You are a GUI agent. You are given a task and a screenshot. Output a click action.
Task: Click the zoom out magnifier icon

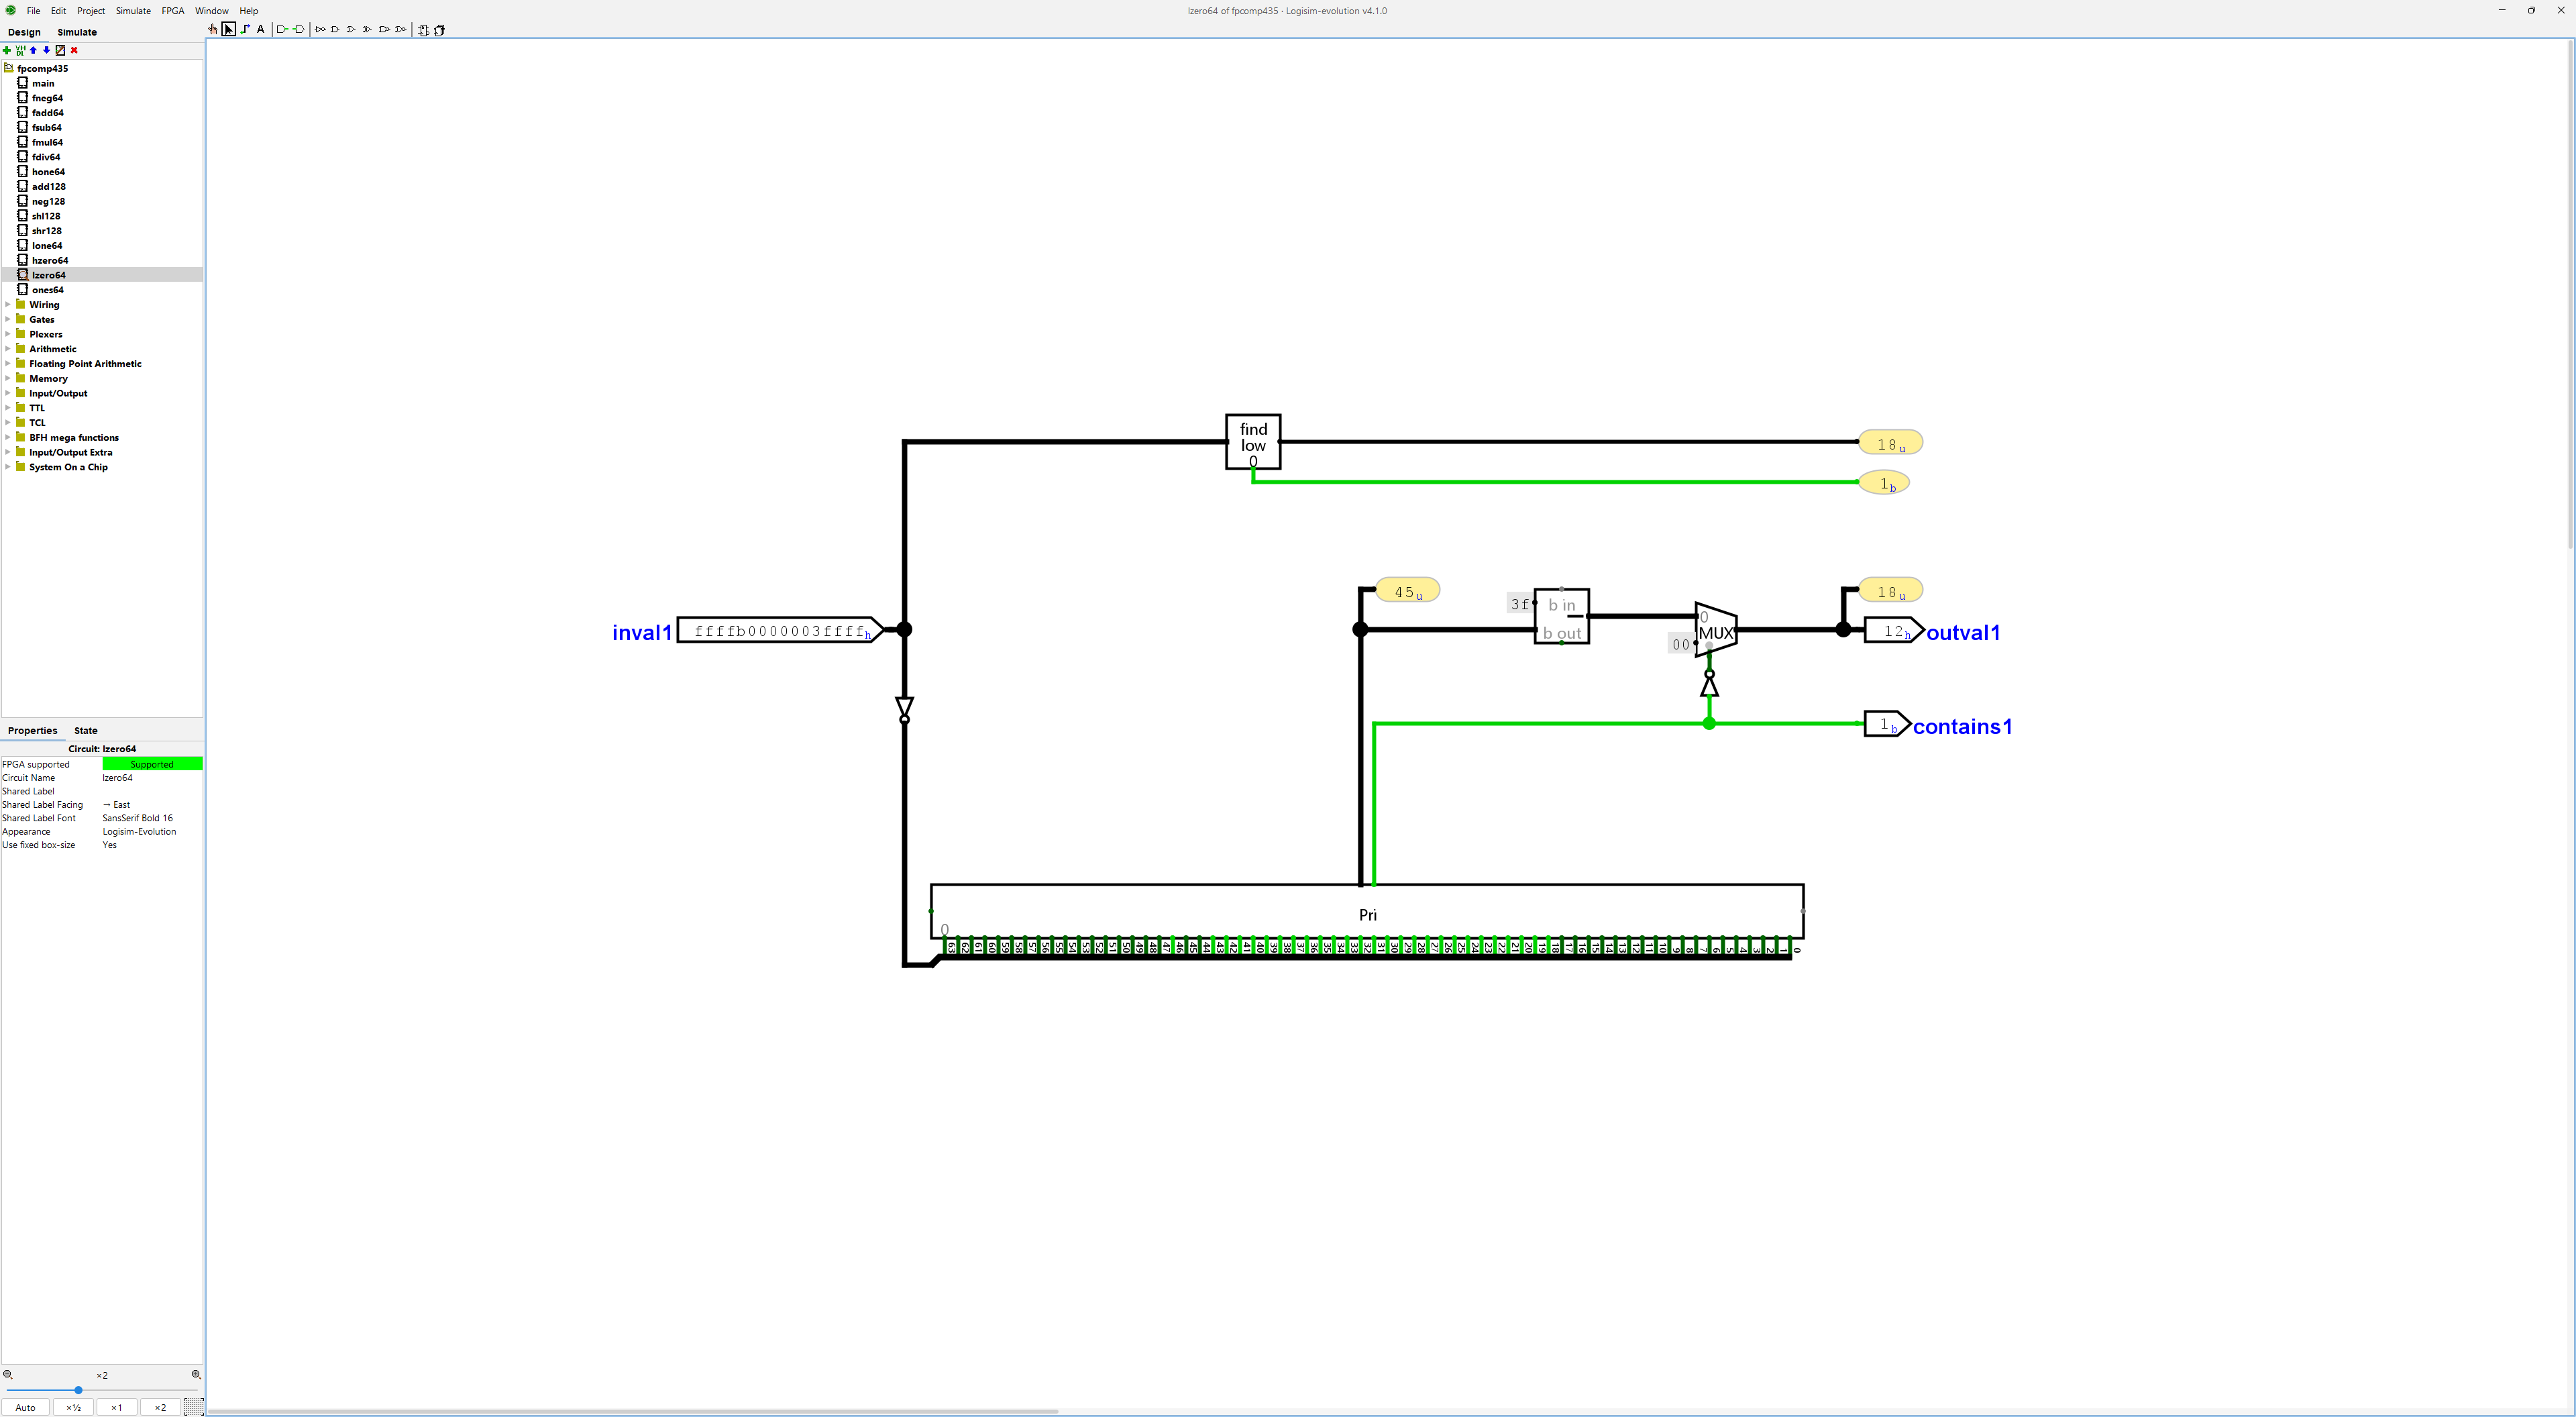tap(8, 1375)
